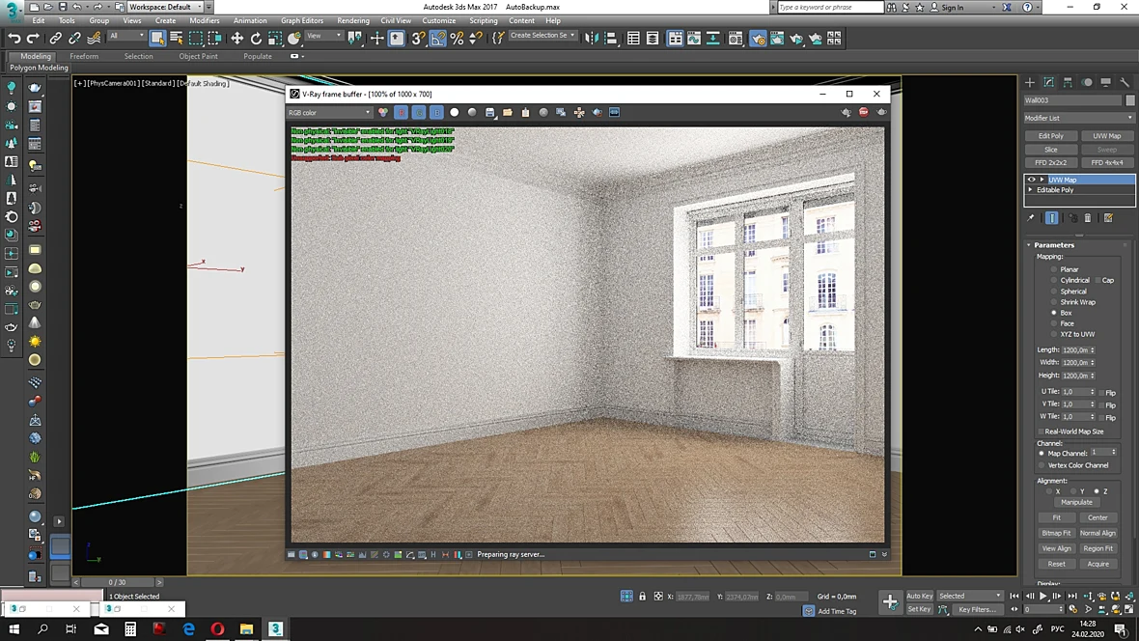
Task: Open the Rendering menu
Action: point(353,20)
